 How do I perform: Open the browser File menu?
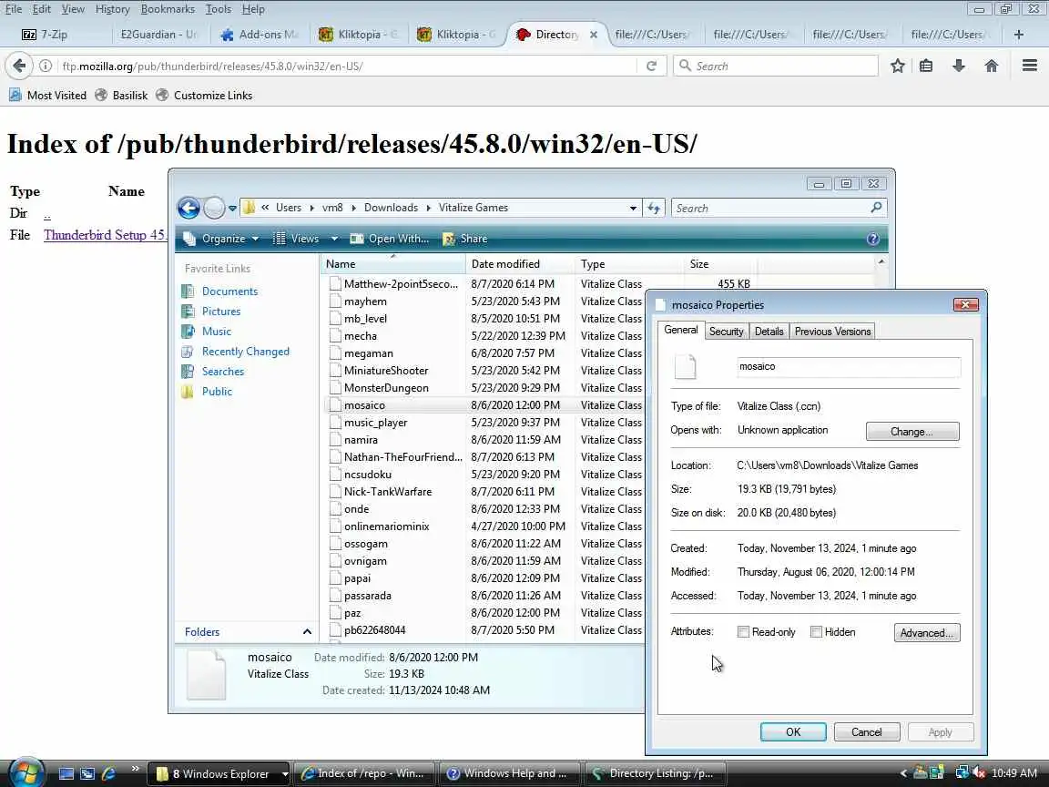(x=14, y=9)
